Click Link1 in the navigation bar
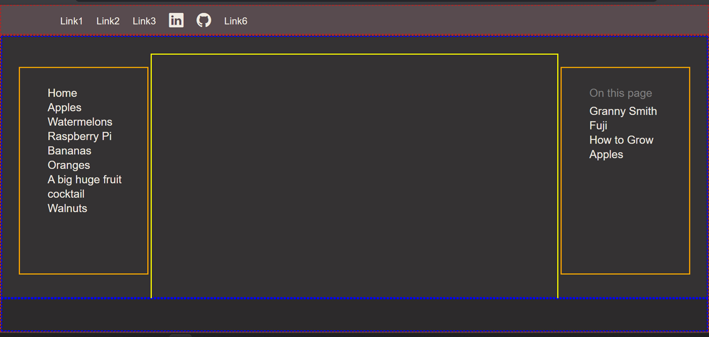The width and height of the screenshot is (709, 337). click(x=71, y=21)
